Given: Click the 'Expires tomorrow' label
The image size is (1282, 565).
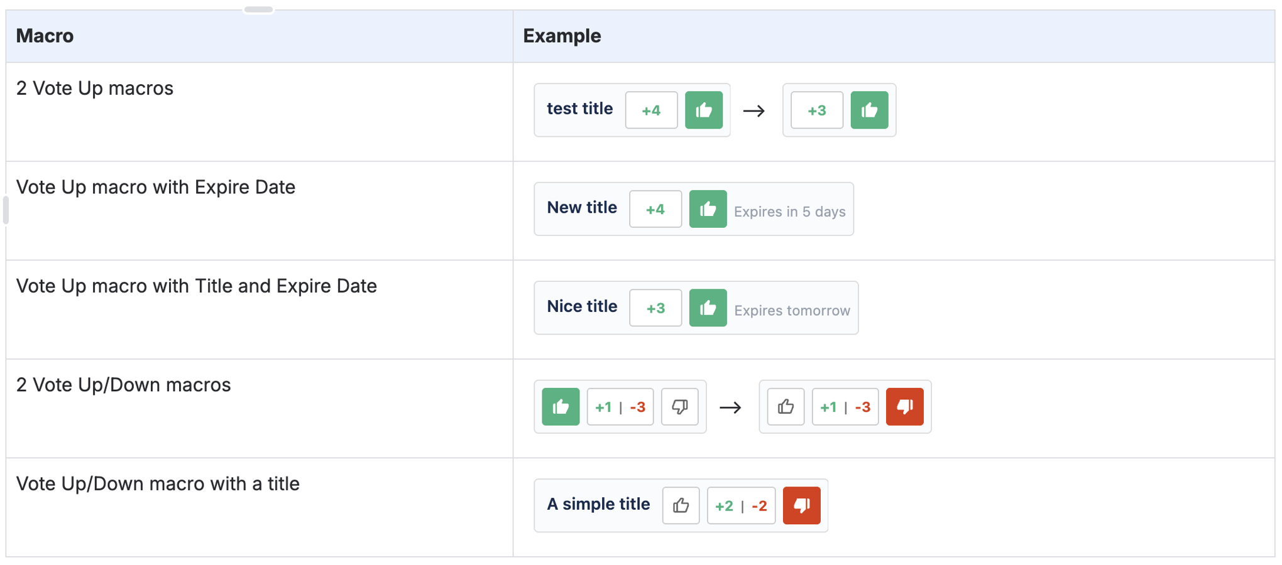Looking at the screenshot, I should 792,310.
